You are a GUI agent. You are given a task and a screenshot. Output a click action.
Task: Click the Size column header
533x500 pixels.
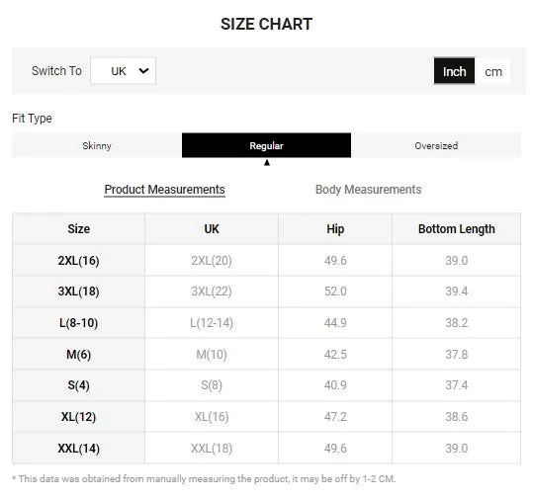coord(78,229)
